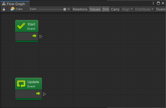Click the Zoom slider handle
The width and height of the screenshot is (166, 108).
65,9
